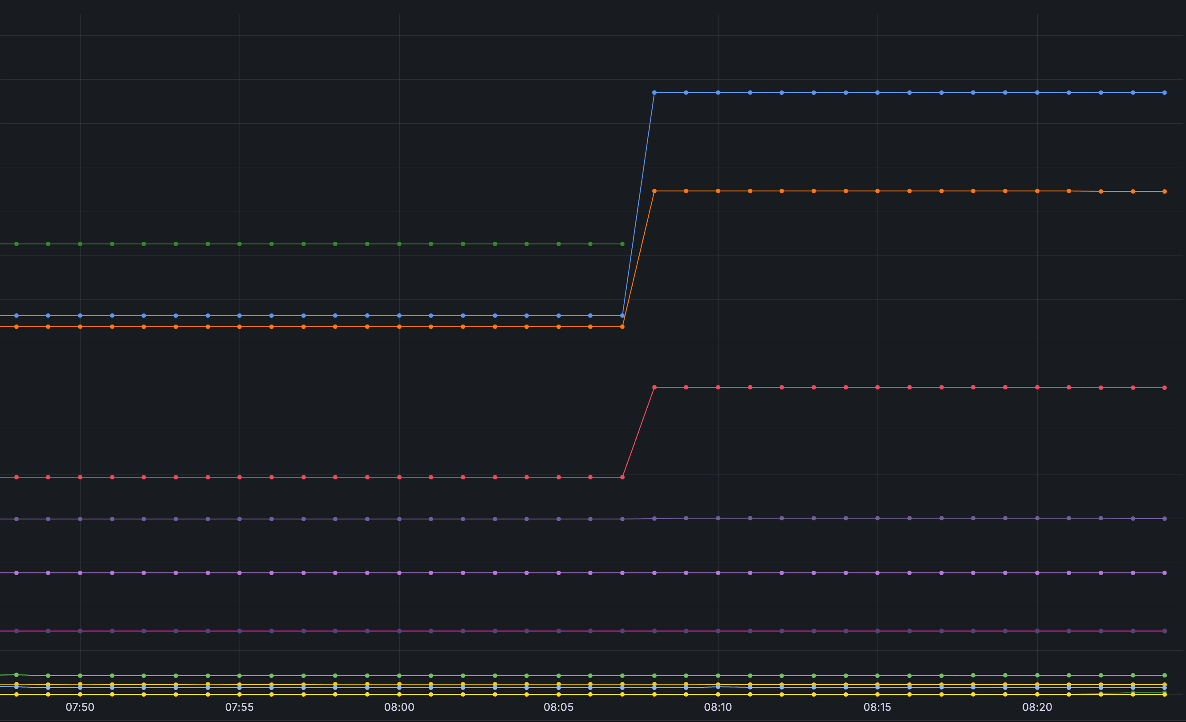Click the 08:05 time axis label

(558, 707)
